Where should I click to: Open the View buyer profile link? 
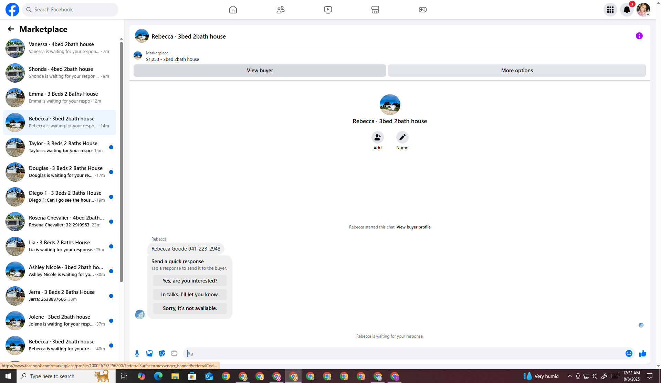413,227
